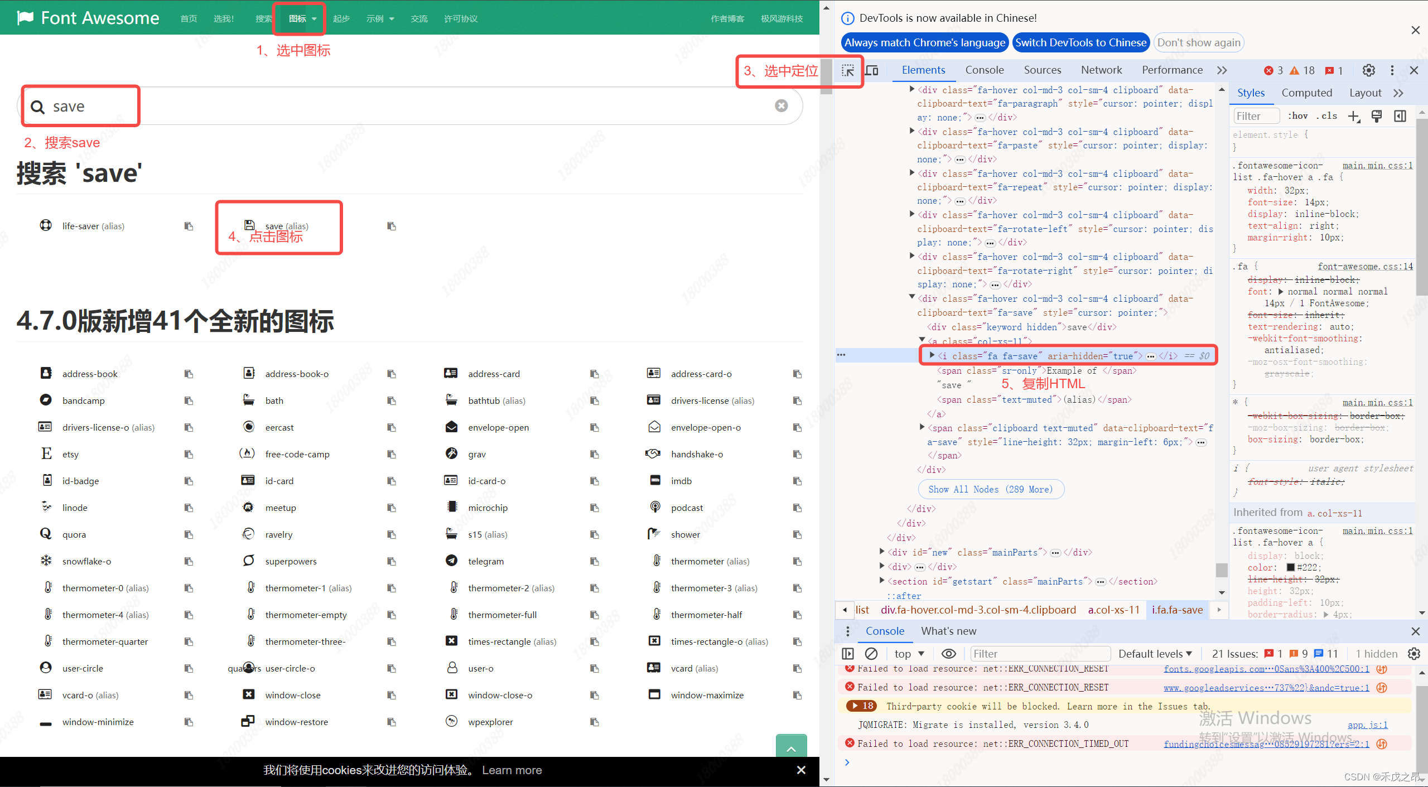
Task: Click the Elements panel tab in DevTools
Action: [x=922, y=70]
